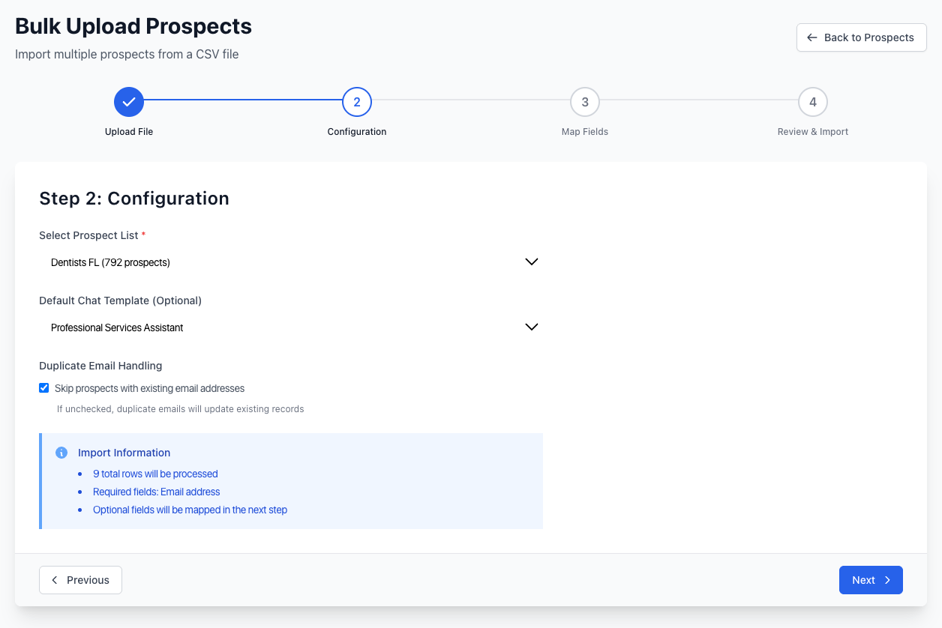Click the step 2 circle in the progress bar

point(357,102)
